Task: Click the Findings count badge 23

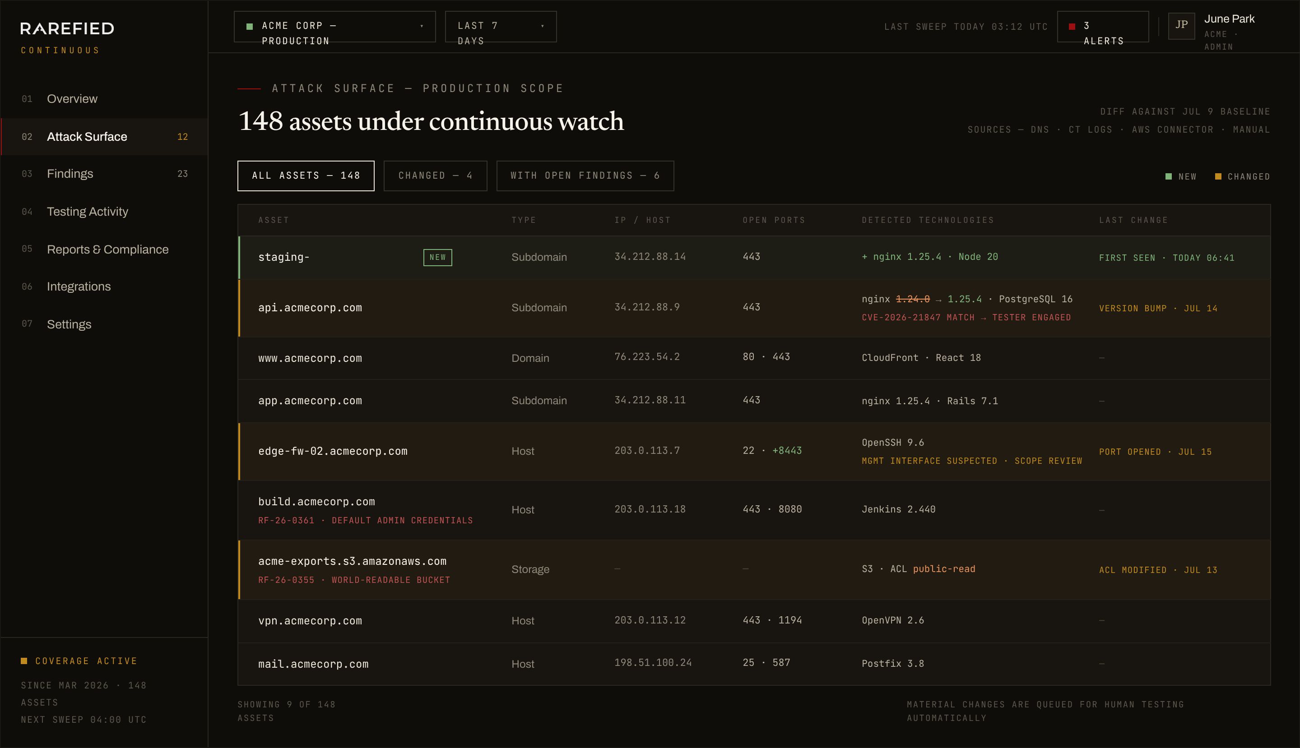Action: coord(182,174)
